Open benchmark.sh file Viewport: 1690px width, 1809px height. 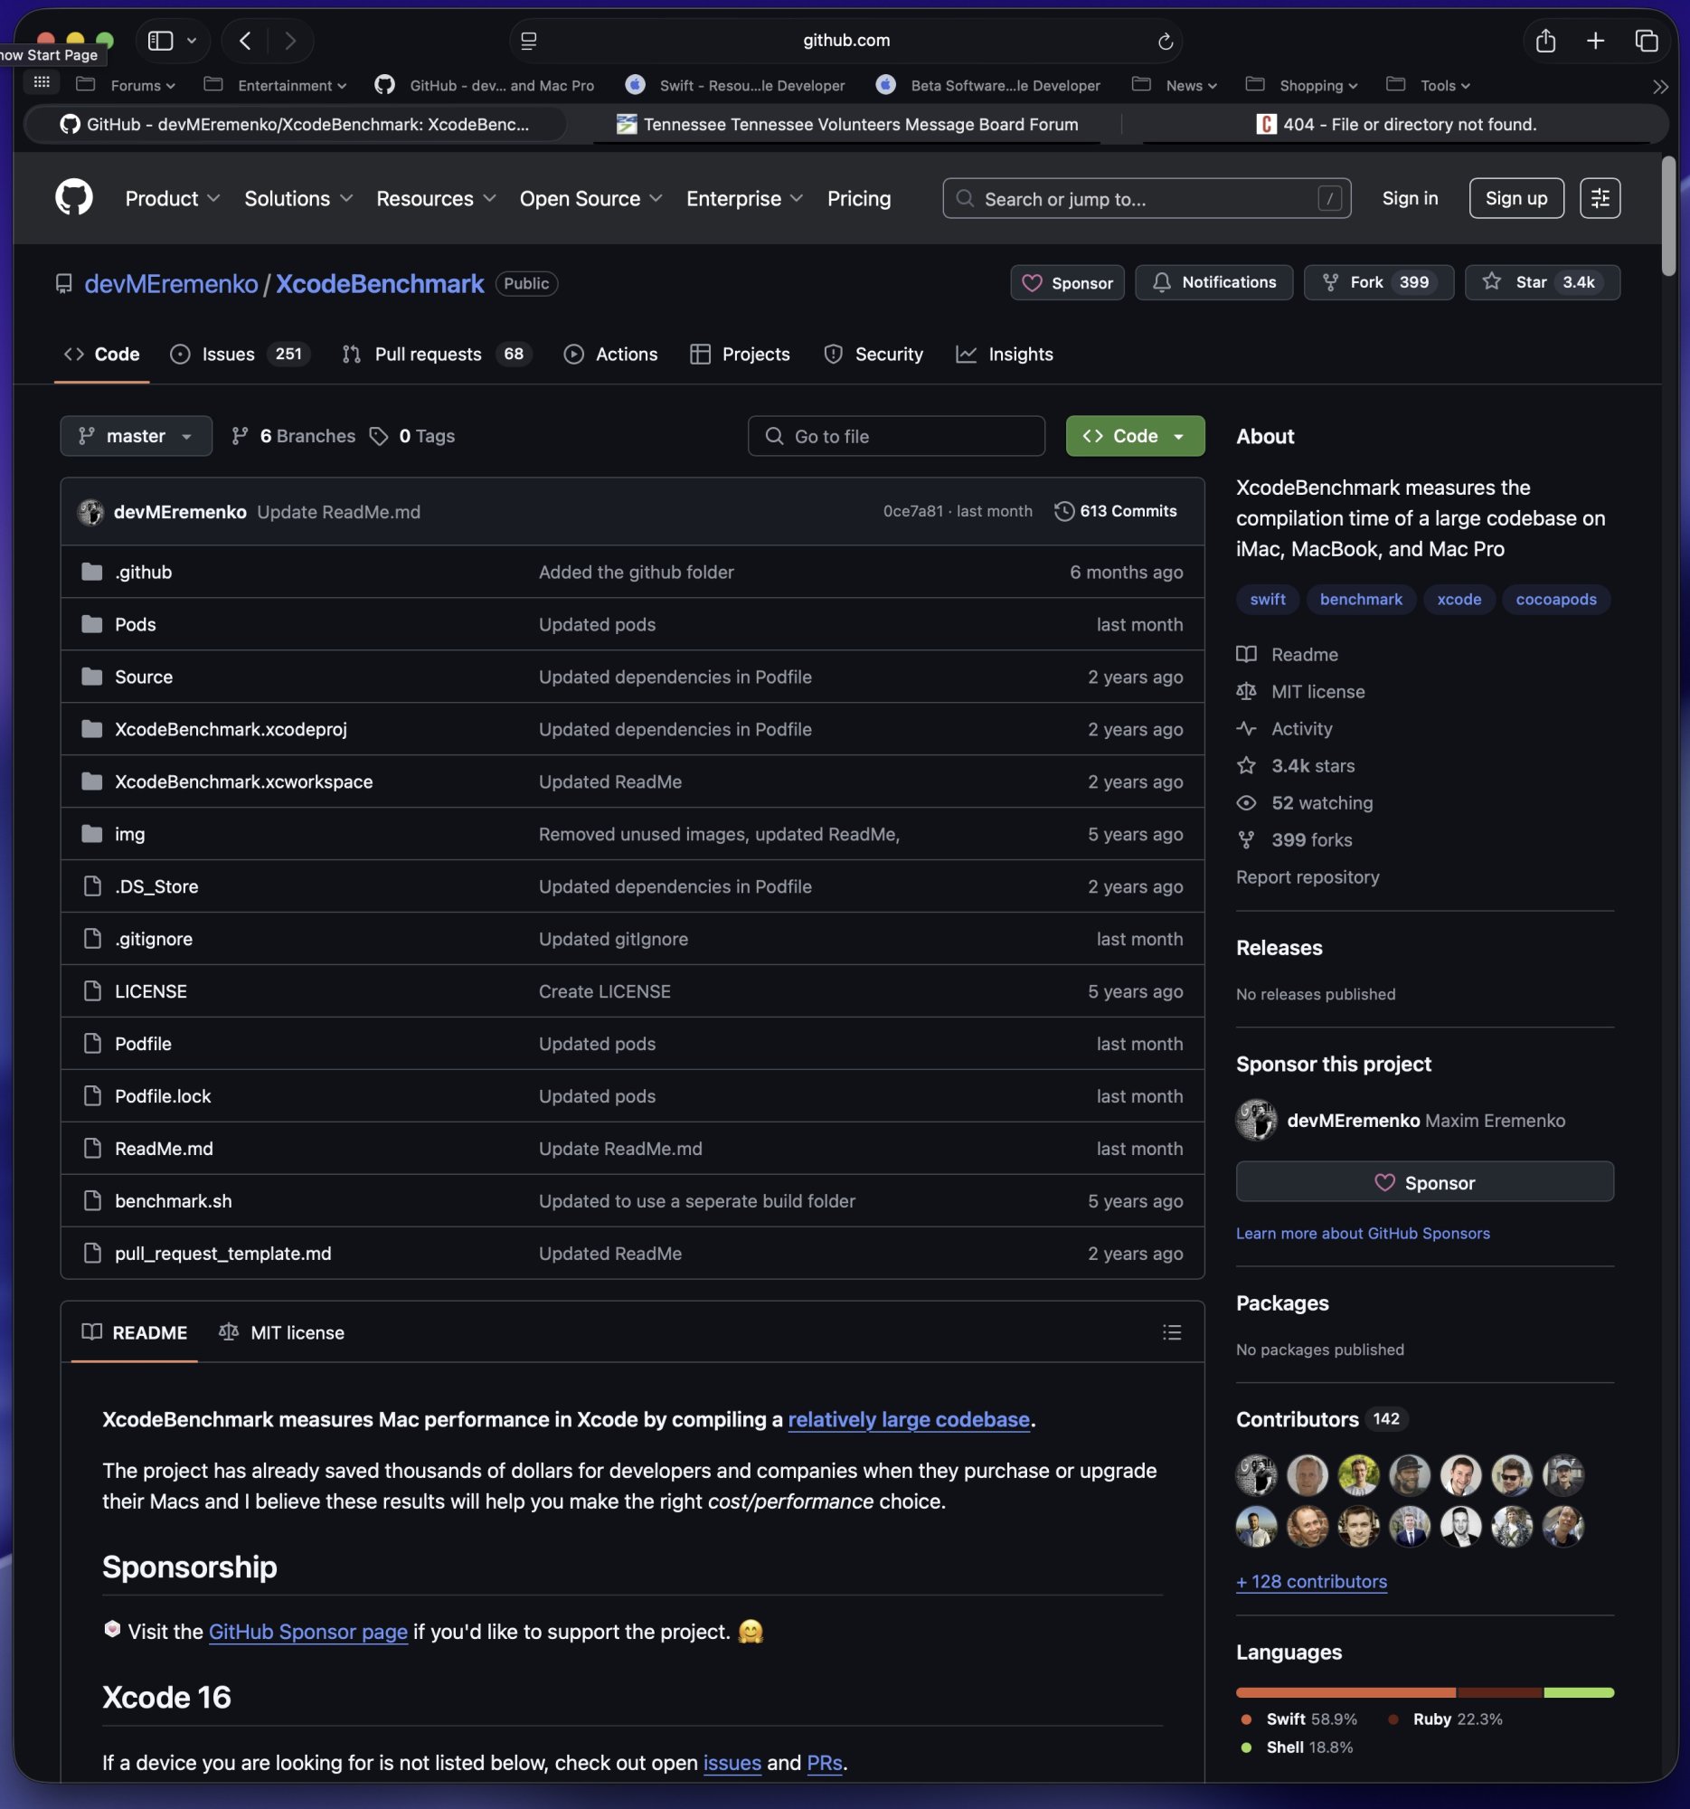pos(173,1200)
